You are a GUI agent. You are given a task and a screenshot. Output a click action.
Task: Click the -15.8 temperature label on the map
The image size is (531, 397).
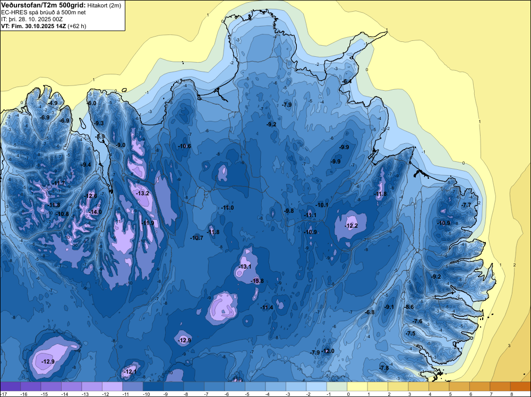coord(257,281)
